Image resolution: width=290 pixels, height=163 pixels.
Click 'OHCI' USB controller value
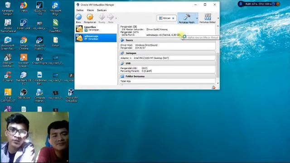(145, 68)
